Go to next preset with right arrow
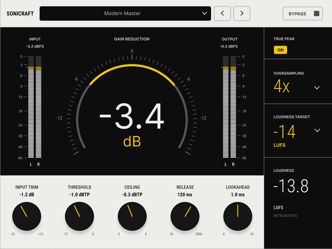This screenshot has height=249, width=332. click(x=242, y=14)
